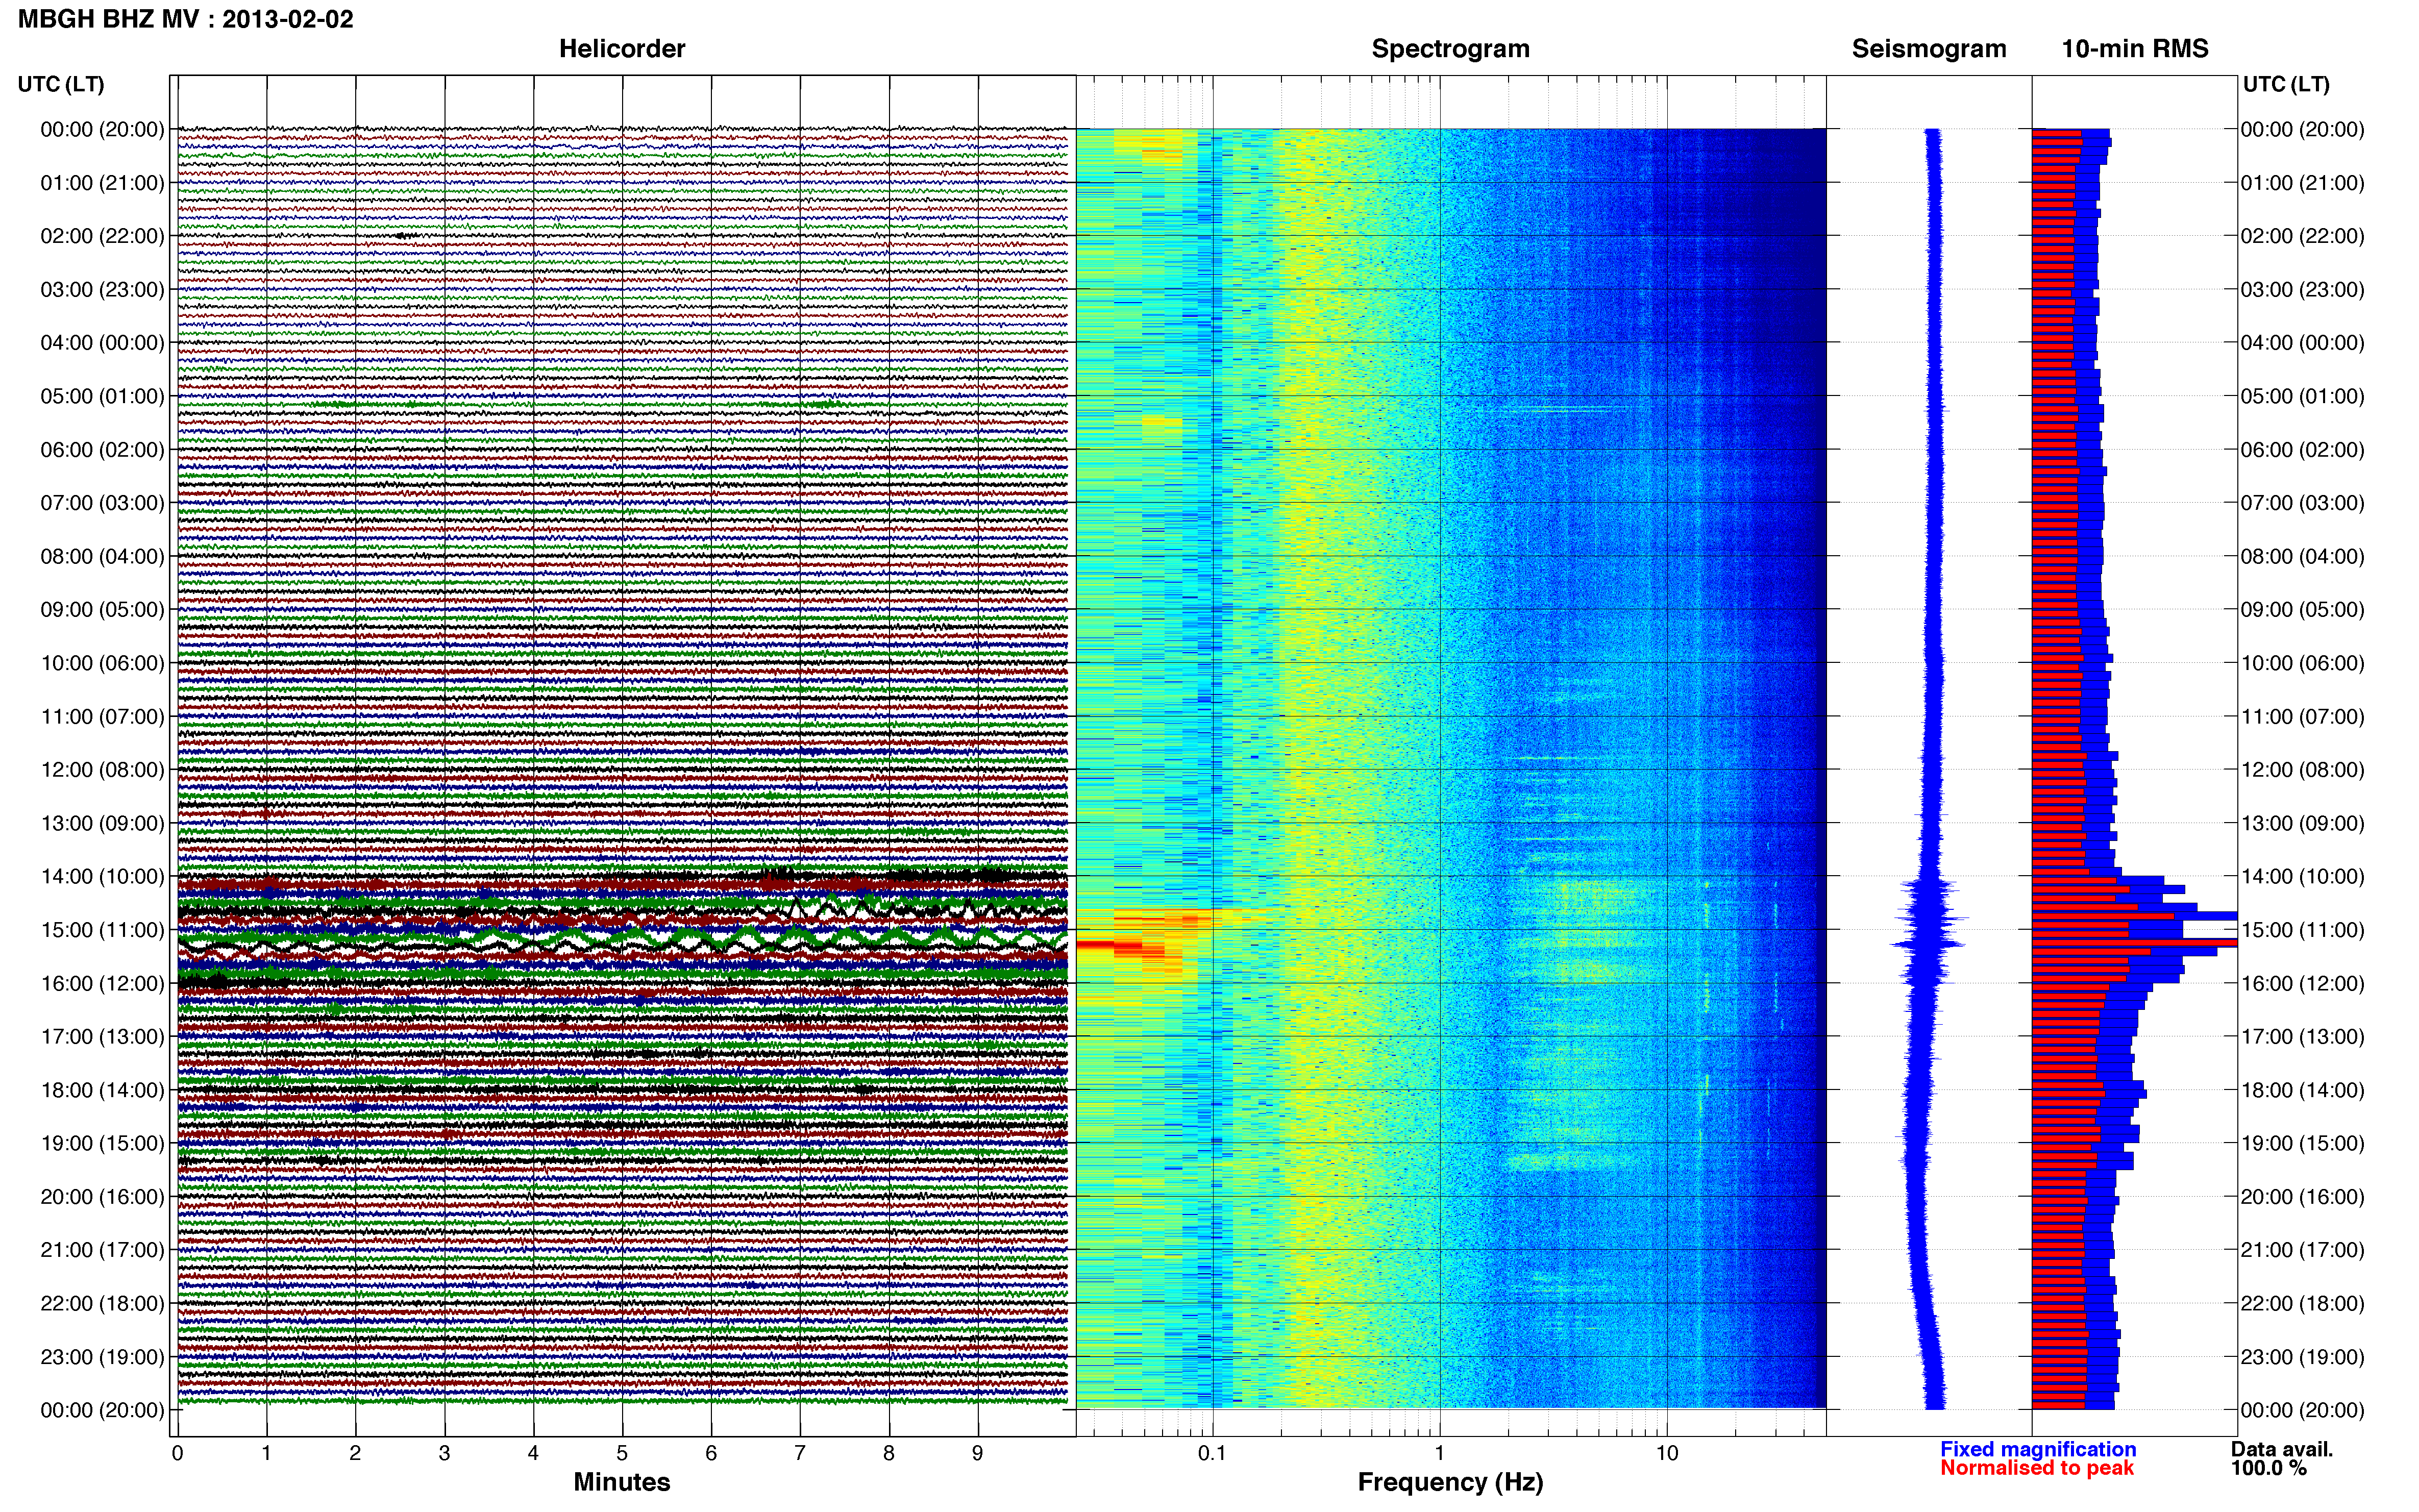
Task: Click left axis label '14:00 (10:00)'
Action: pos(102,876)
